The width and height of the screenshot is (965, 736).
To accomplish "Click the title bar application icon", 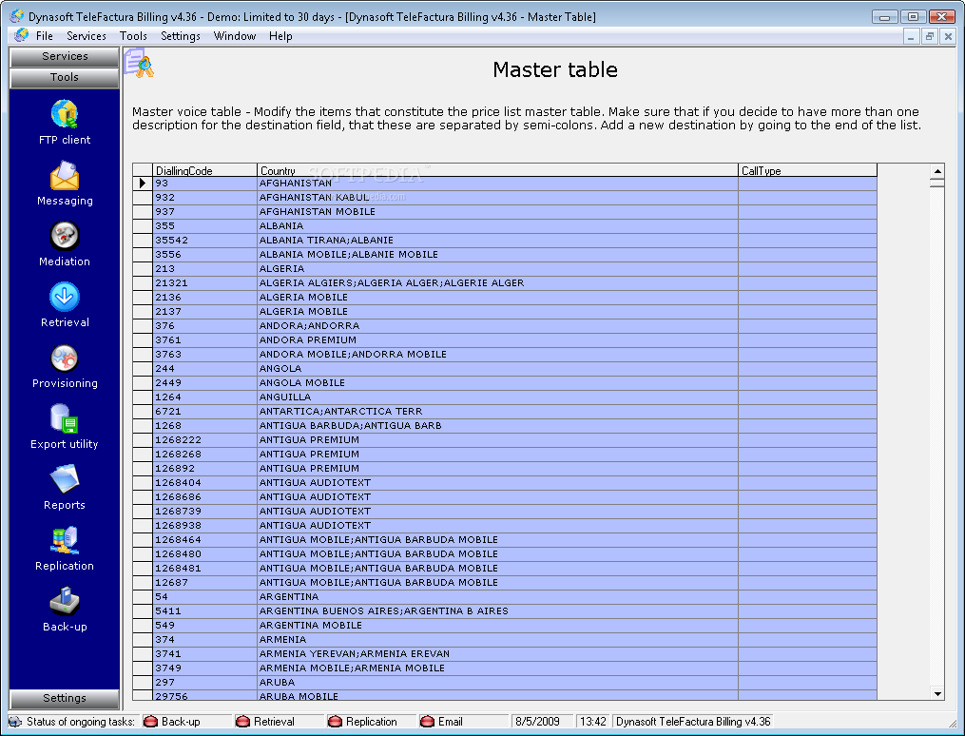I will (x=16, y=16).
